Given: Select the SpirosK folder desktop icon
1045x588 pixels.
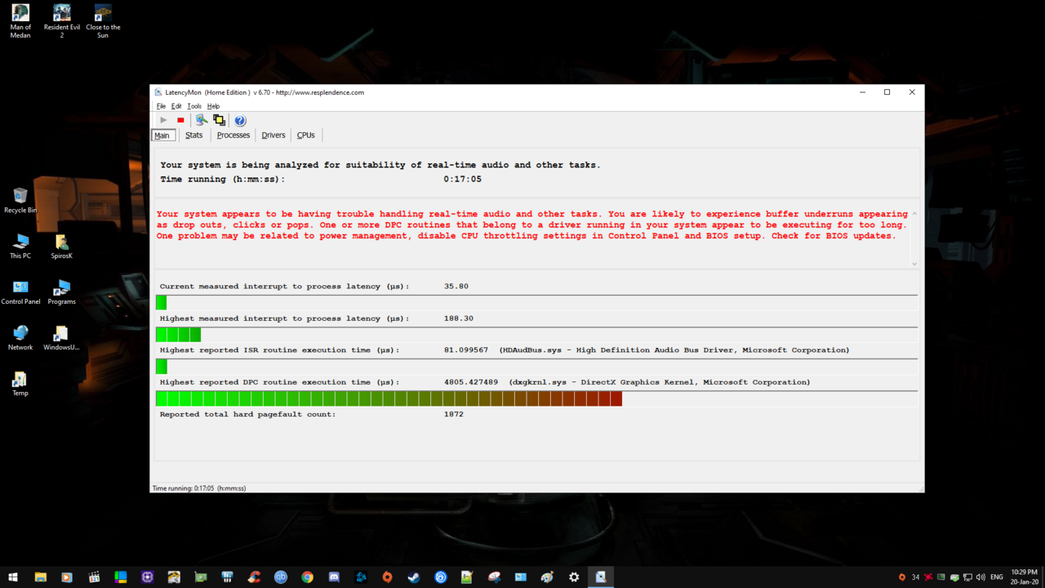Looking at the screenshot, I should coord(61,246).
